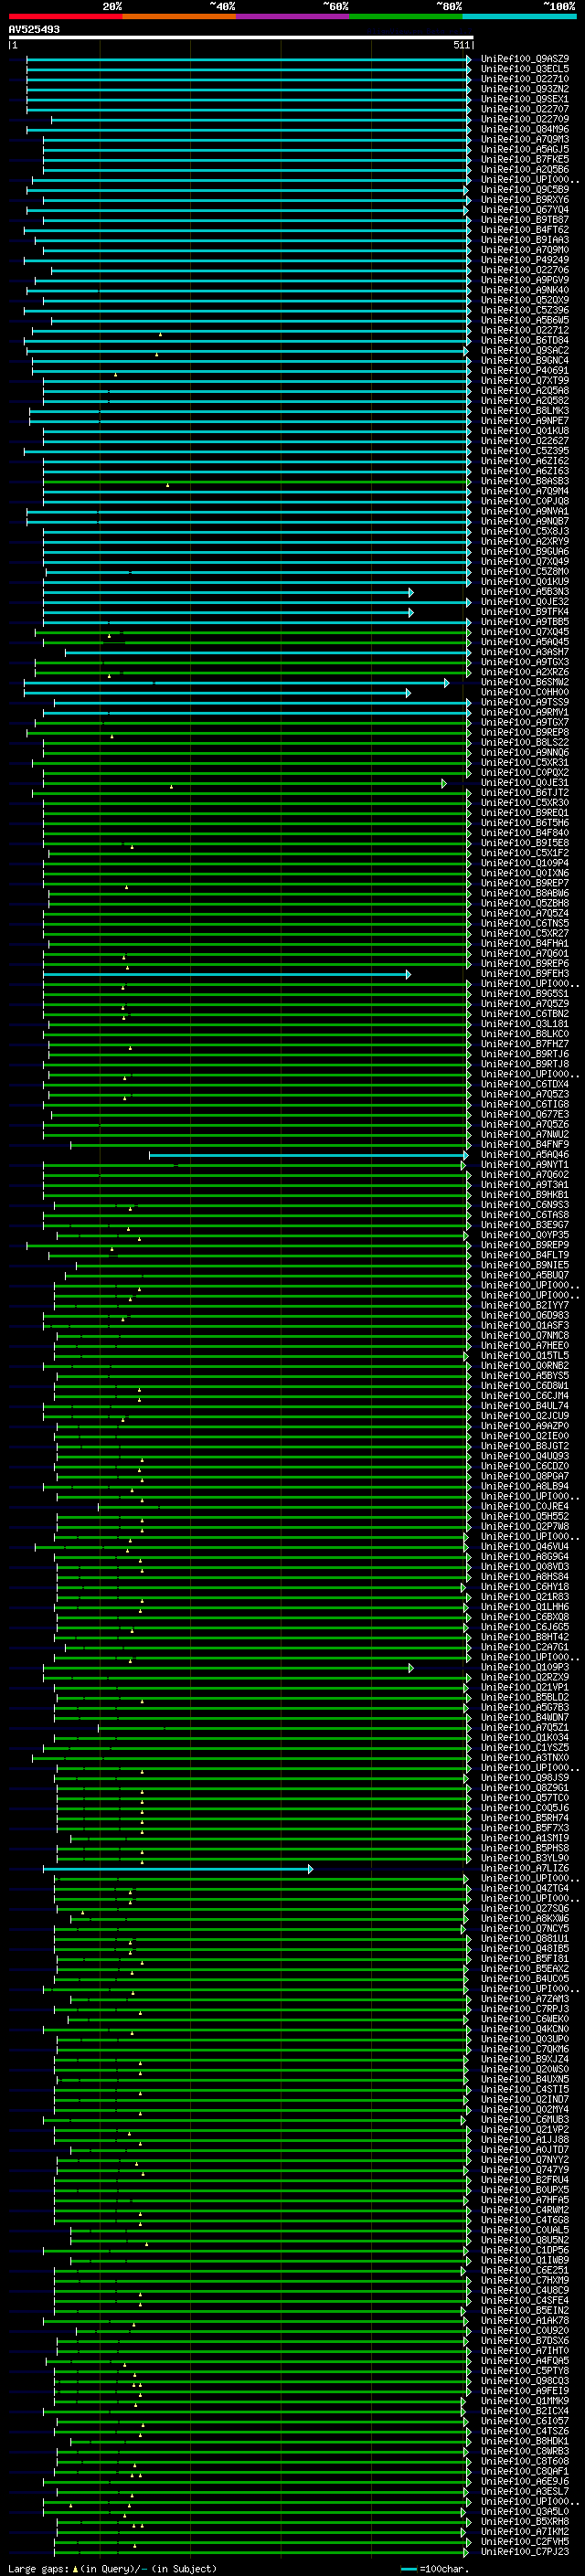Image resolution: width=585 pixels, height=2576 pixels.
Task: Select label UniRef100_B6TJT2
Action: pos(524,793)
